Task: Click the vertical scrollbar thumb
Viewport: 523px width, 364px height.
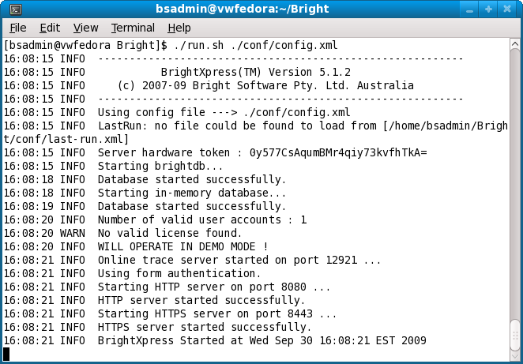Action: [x=515, y=333]
